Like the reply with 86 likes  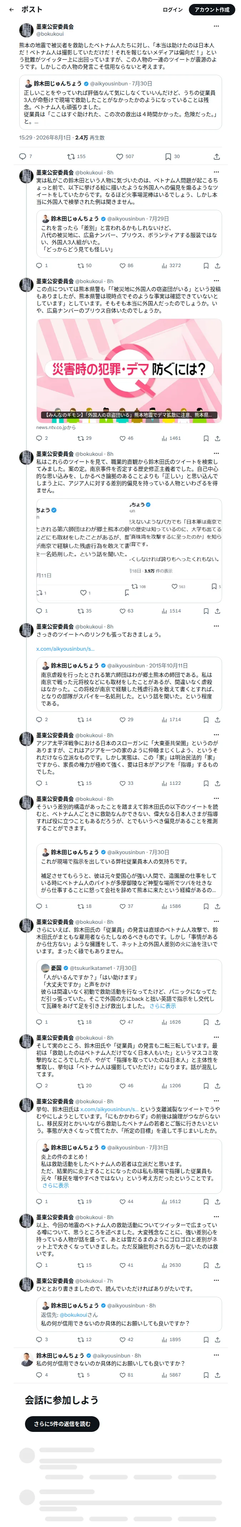pyautogui.click(x=126, y=266)
